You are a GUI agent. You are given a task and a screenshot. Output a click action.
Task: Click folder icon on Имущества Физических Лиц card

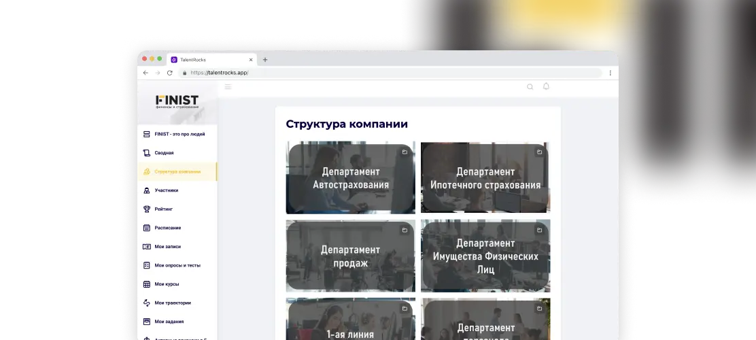coord(539,230)
